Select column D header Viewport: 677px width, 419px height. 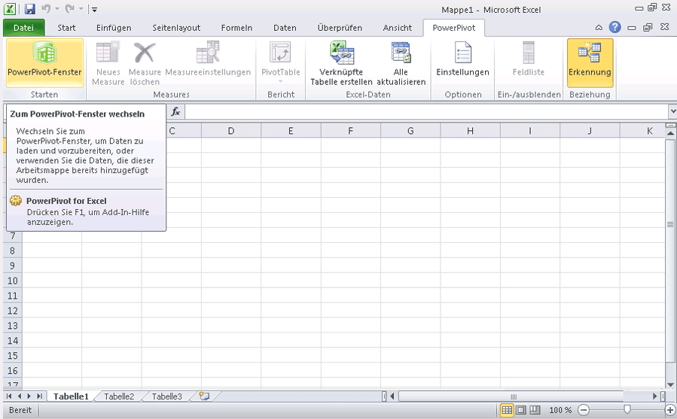(x=231, y=131)
